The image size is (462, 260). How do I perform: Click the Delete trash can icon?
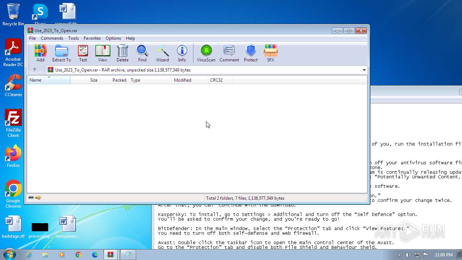(122, 53)
